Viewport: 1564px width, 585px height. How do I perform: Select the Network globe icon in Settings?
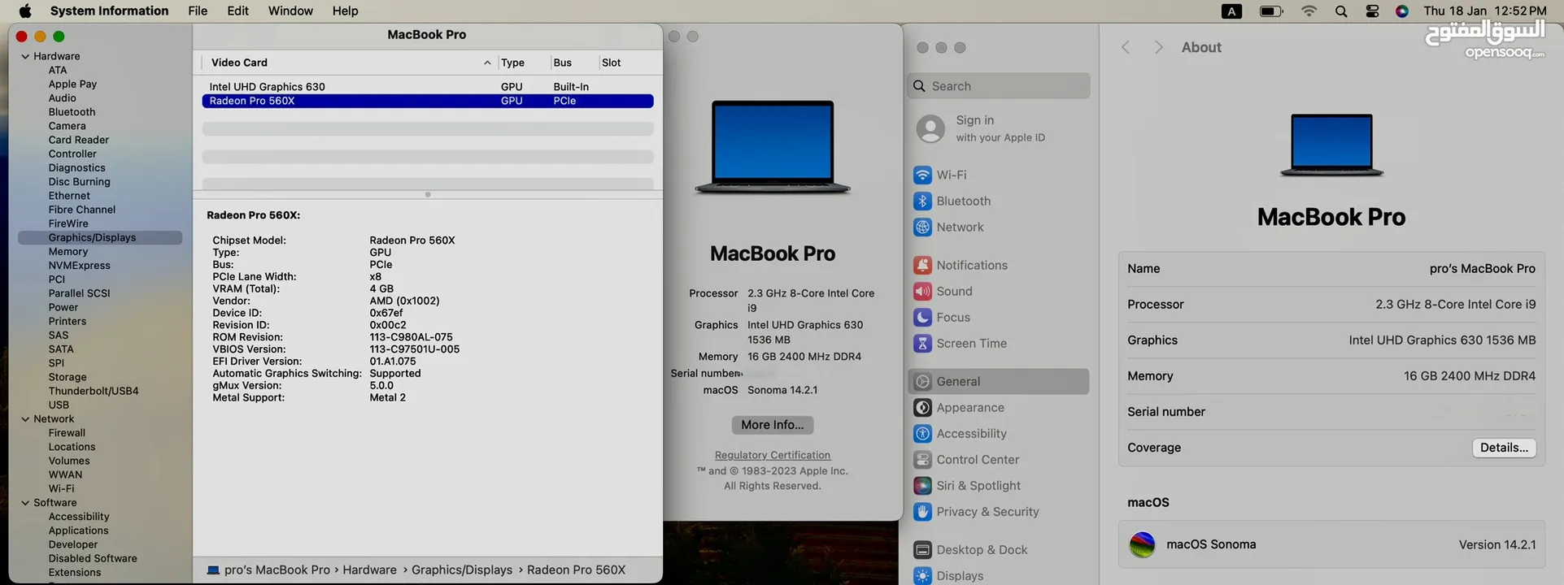click(922, 227)
